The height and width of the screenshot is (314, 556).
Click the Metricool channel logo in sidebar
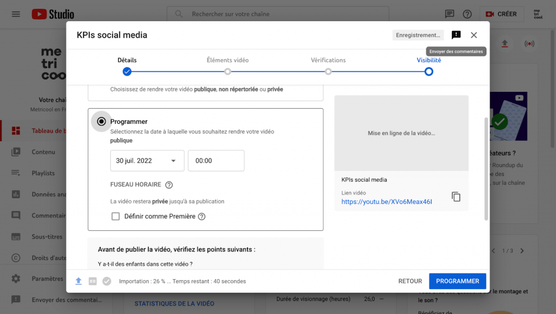(54, 64)
